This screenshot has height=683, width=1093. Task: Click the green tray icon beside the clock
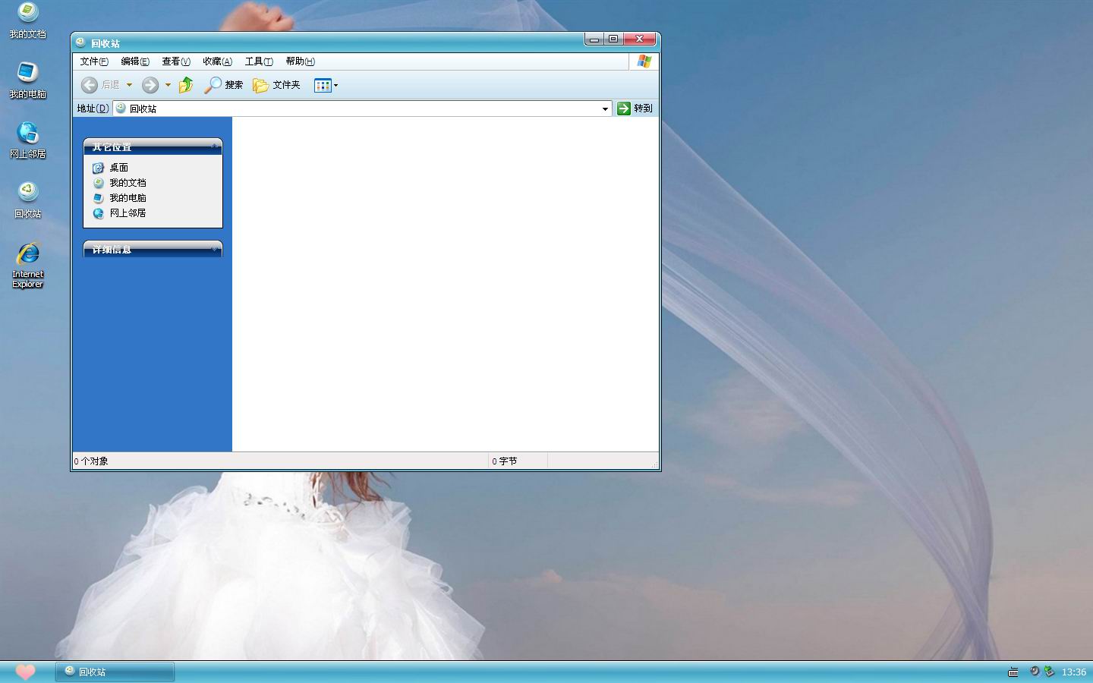(1048, 671)
